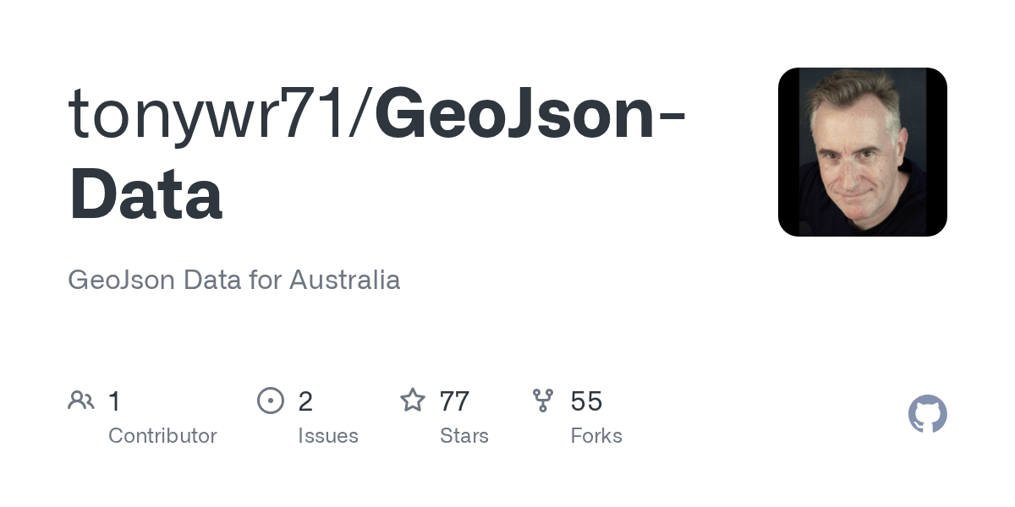The image size is (1015, 507).
Task: Click the contributors people icon
Action: point(81,401)
